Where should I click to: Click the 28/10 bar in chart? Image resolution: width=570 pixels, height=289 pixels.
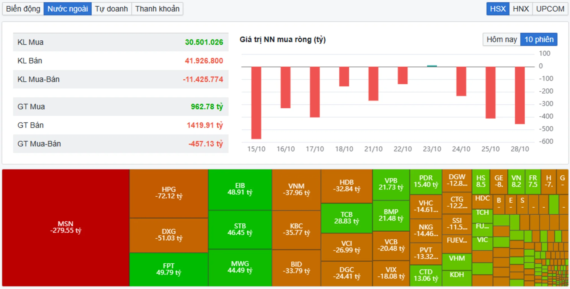pyautogui.click(x=520, y=95)
